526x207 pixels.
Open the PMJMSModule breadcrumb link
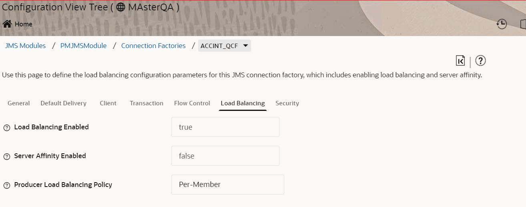point(83,46)
